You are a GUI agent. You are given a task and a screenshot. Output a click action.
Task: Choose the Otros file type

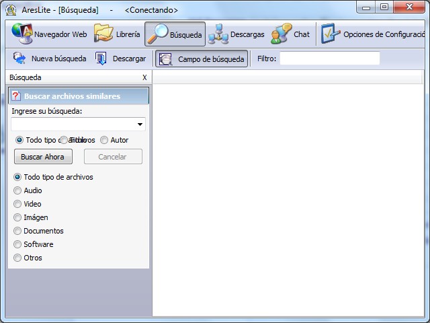tap(17, 258)
